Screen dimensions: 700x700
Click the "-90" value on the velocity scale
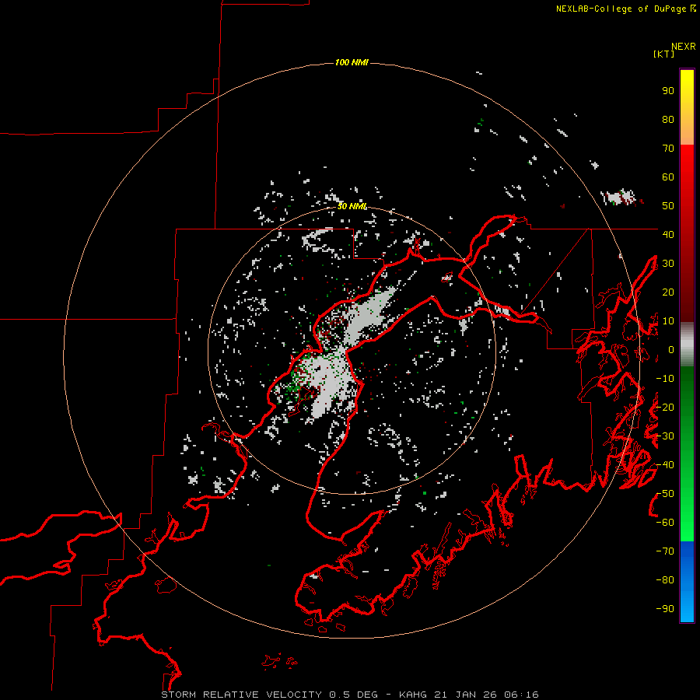pyautogui.click(x=665, y=609)
